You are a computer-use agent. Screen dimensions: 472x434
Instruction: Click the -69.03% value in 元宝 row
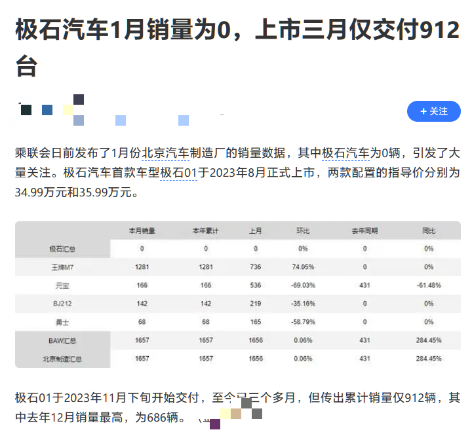(x=303, y=285)
